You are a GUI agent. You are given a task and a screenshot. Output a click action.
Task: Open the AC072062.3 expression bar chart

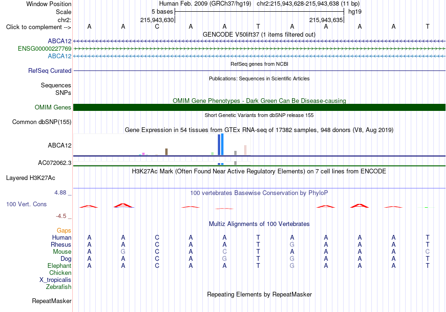[162, 164]
